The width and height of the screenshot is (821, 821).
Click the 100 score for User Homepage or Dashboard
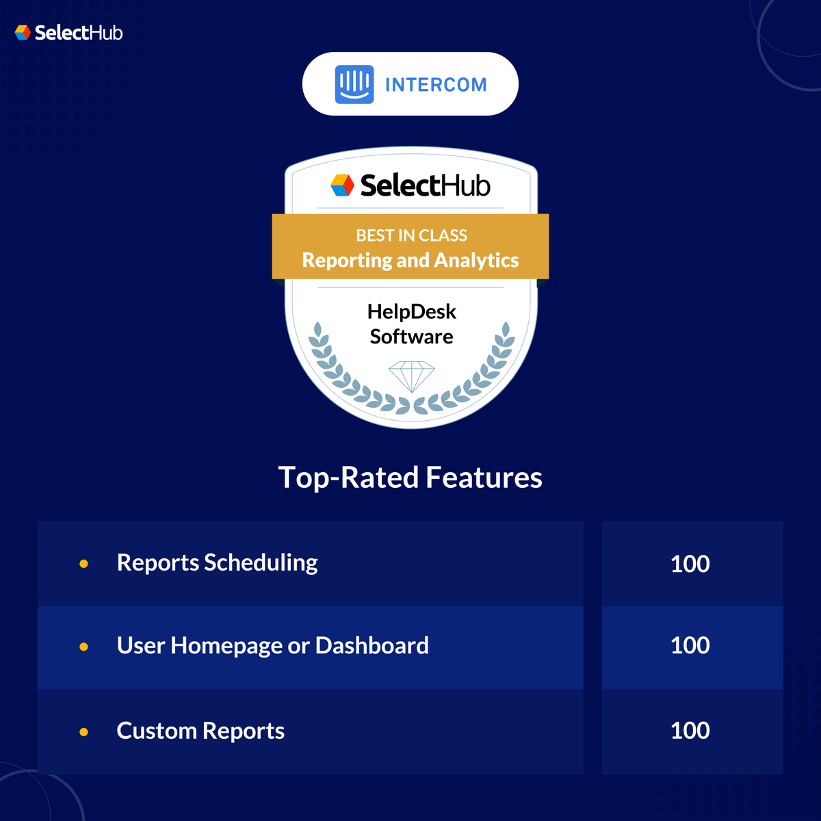(x=690, y=645)
